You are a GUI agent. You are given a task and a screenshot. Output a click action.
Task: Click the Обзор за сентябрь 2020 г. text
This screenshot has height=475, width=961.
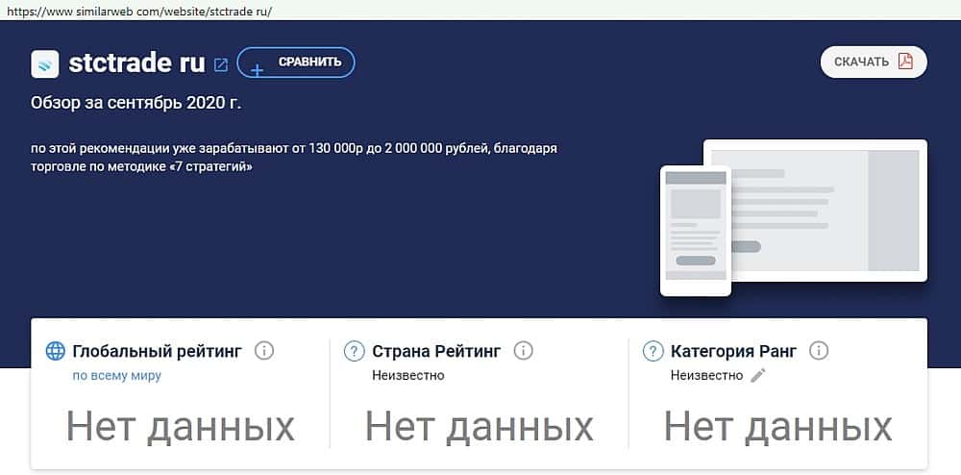[x=136, y=103]
